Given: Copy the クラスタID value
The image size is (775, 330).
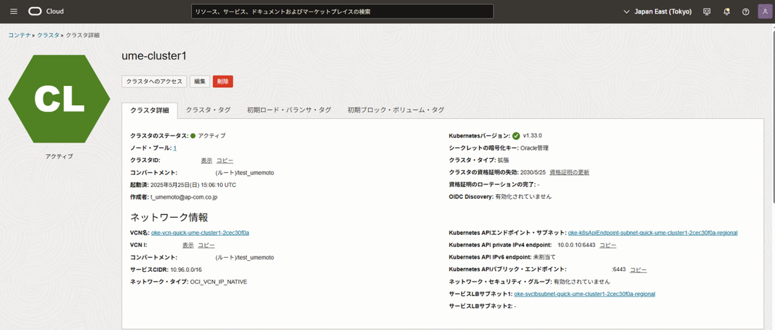Looking at the screenshot, I should [225, 160].
